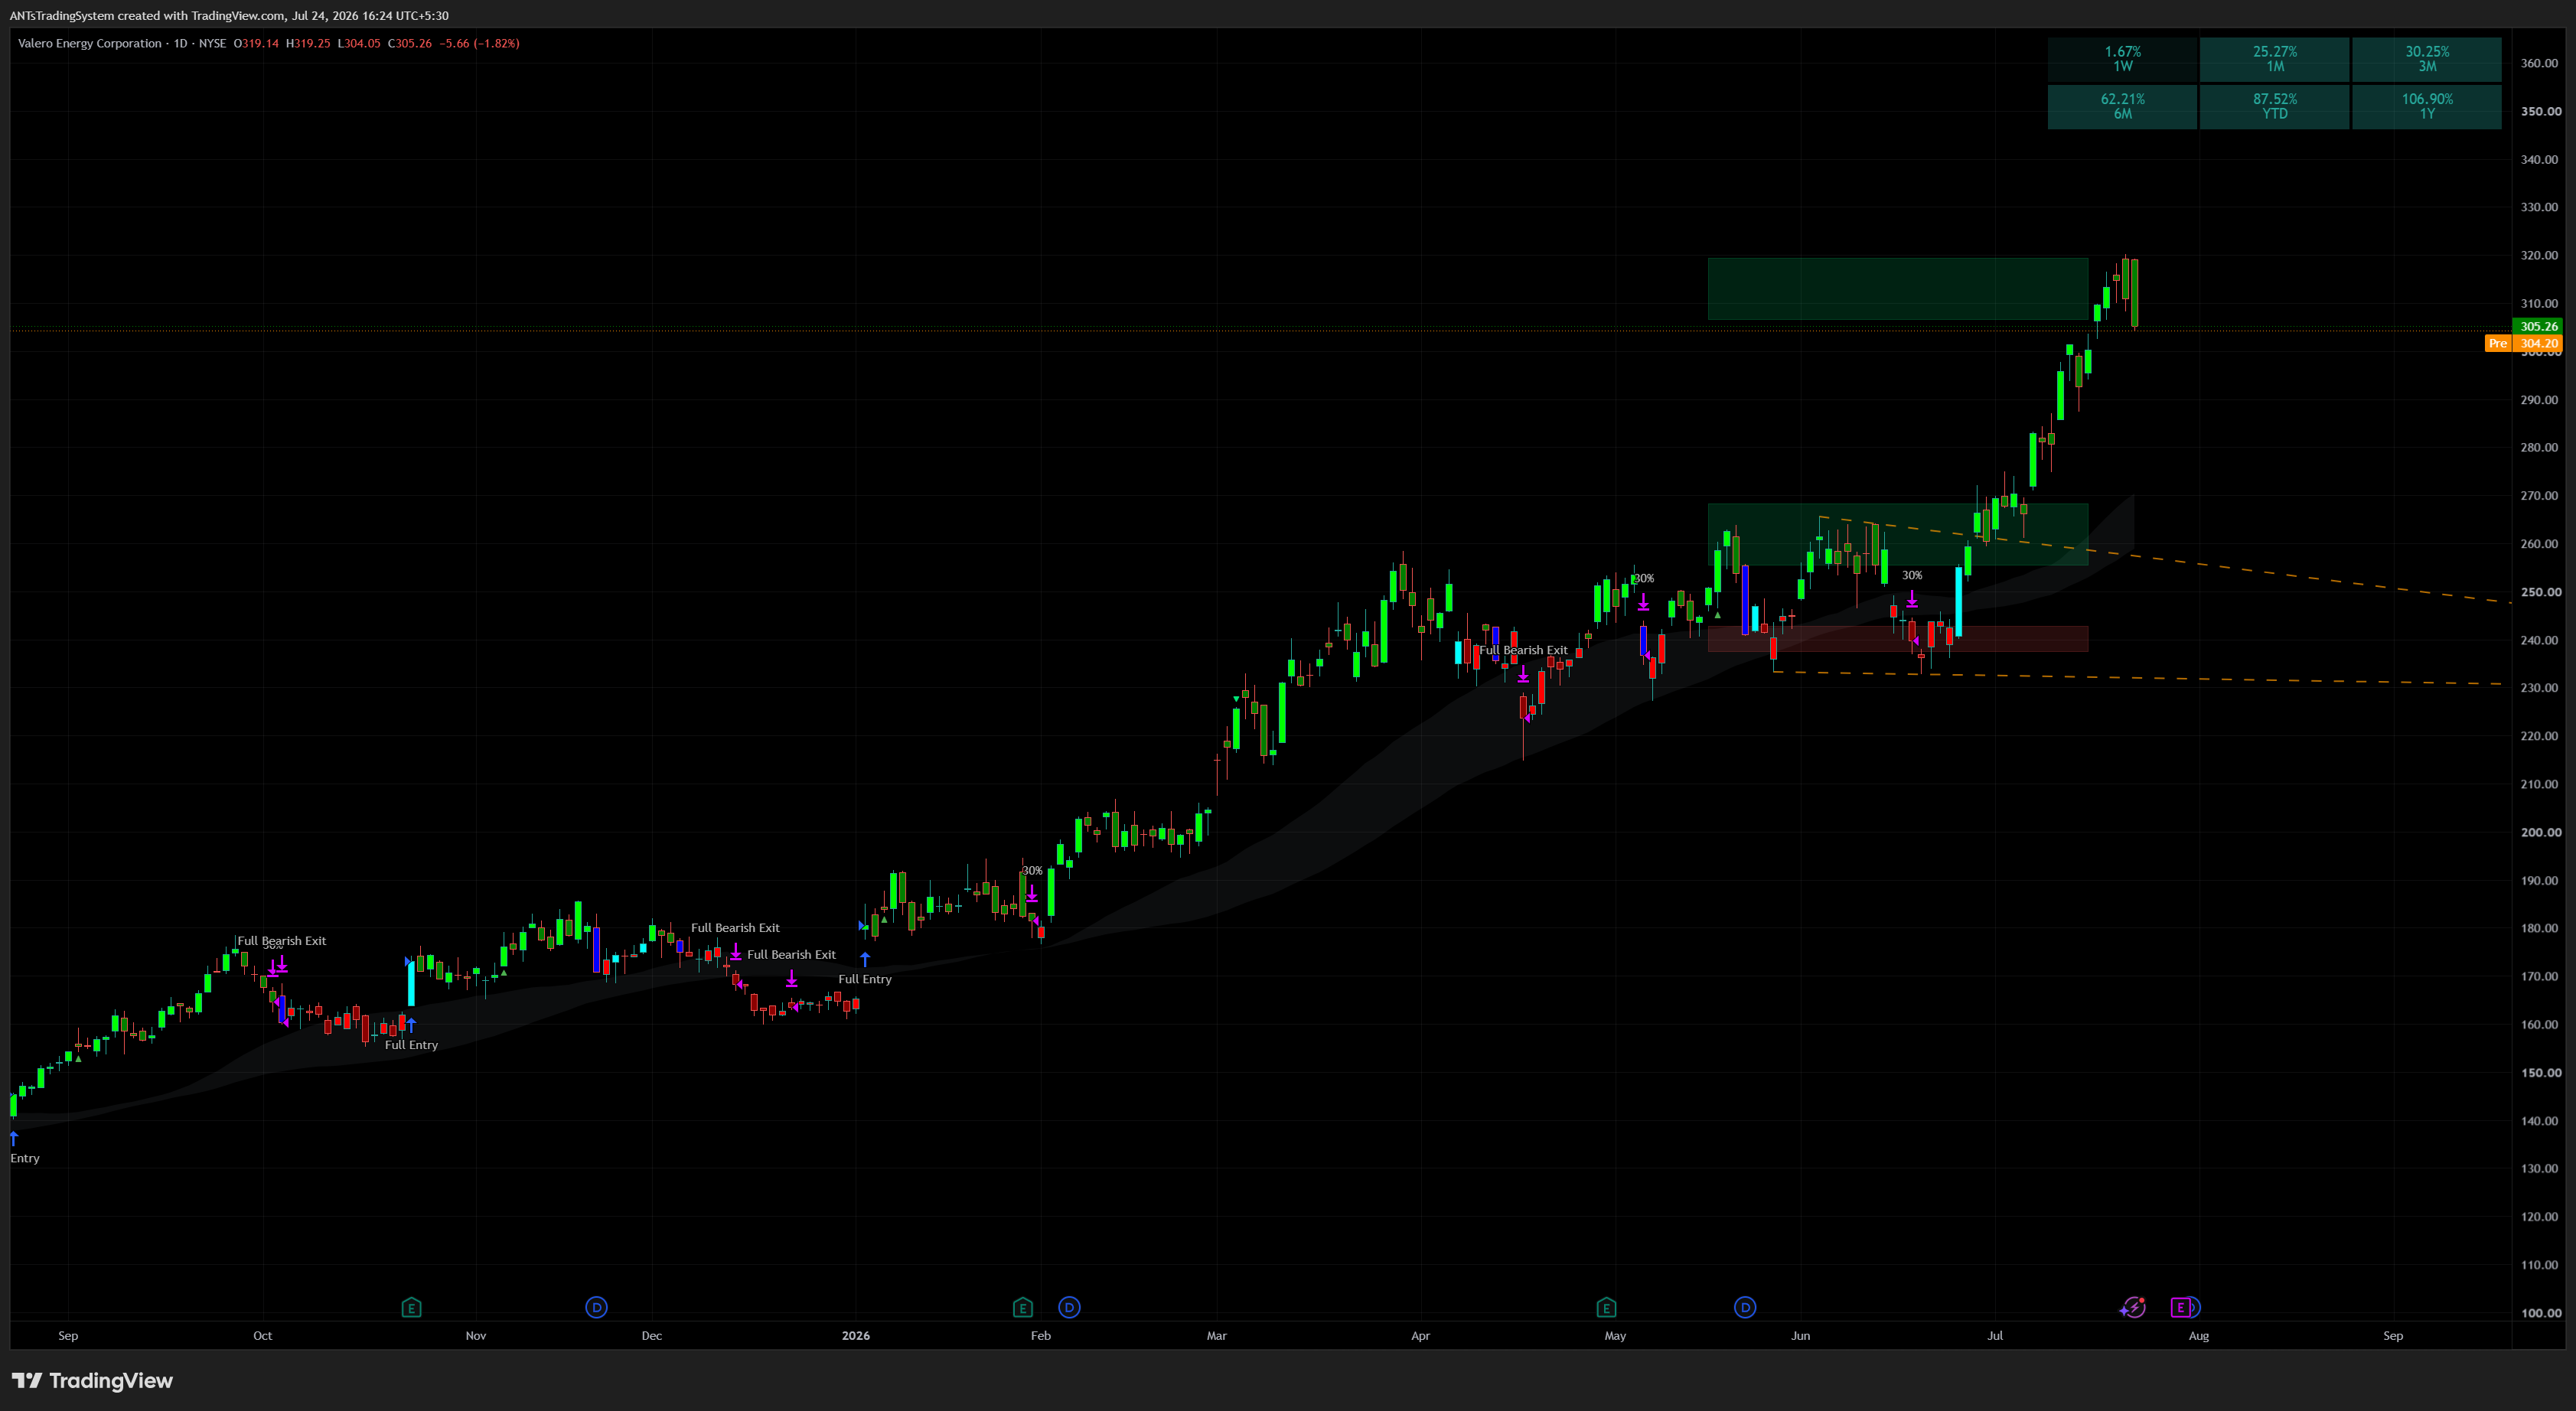Click the open value O319.14 in header

pyautogui.click(x=256, y=43)
